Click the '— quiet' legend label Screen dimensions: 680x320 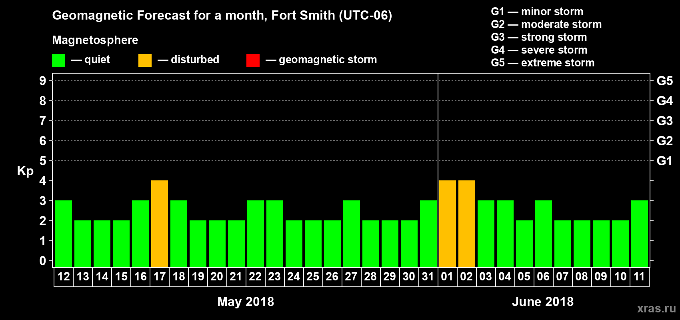pos(90,60)
